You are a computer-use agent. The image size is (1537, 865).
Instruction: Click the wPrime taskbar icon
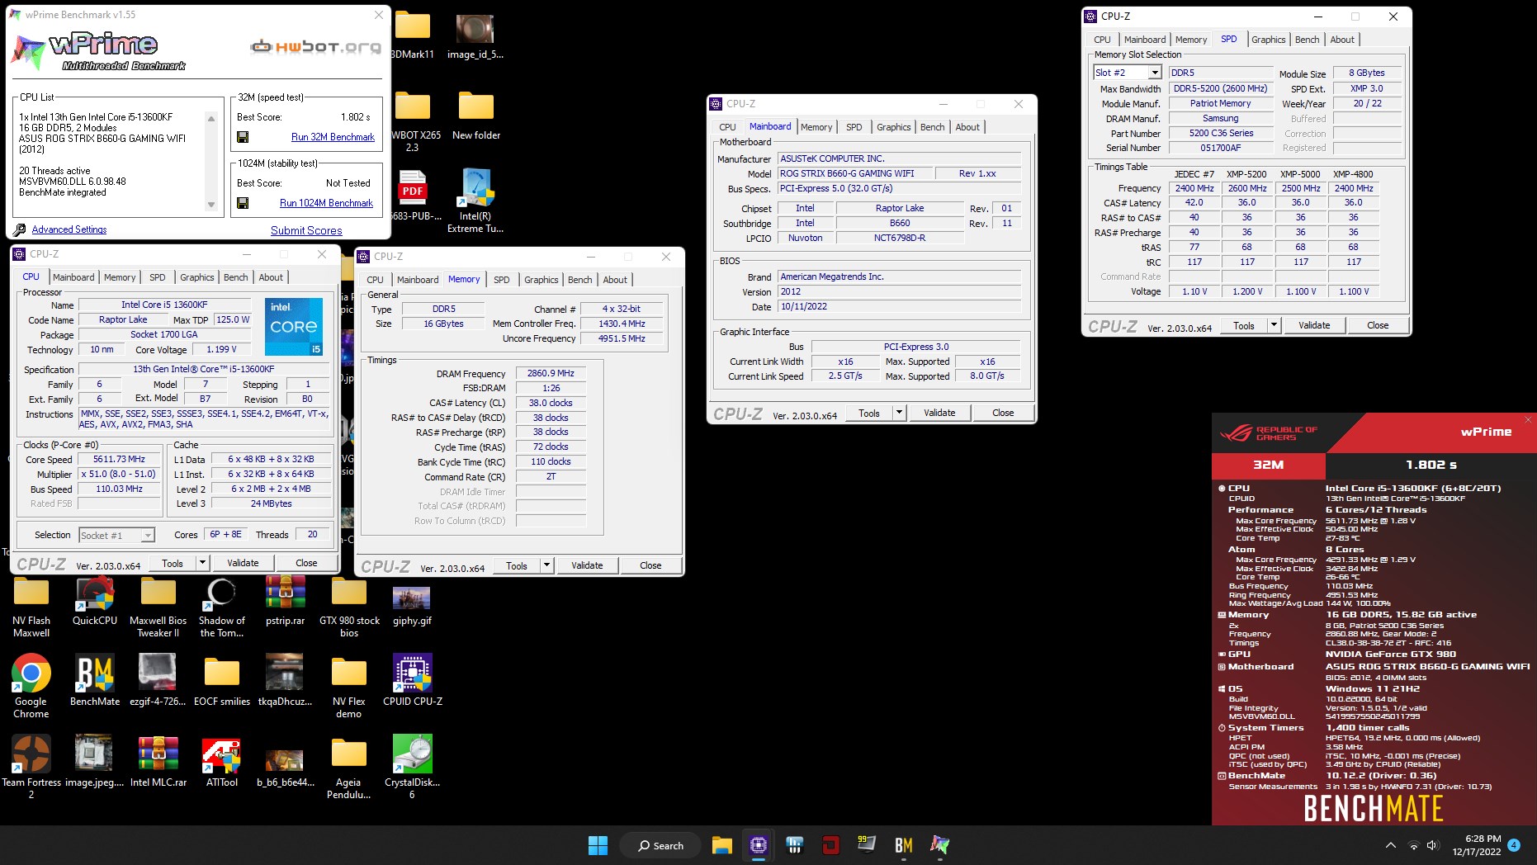coord(940,845)
